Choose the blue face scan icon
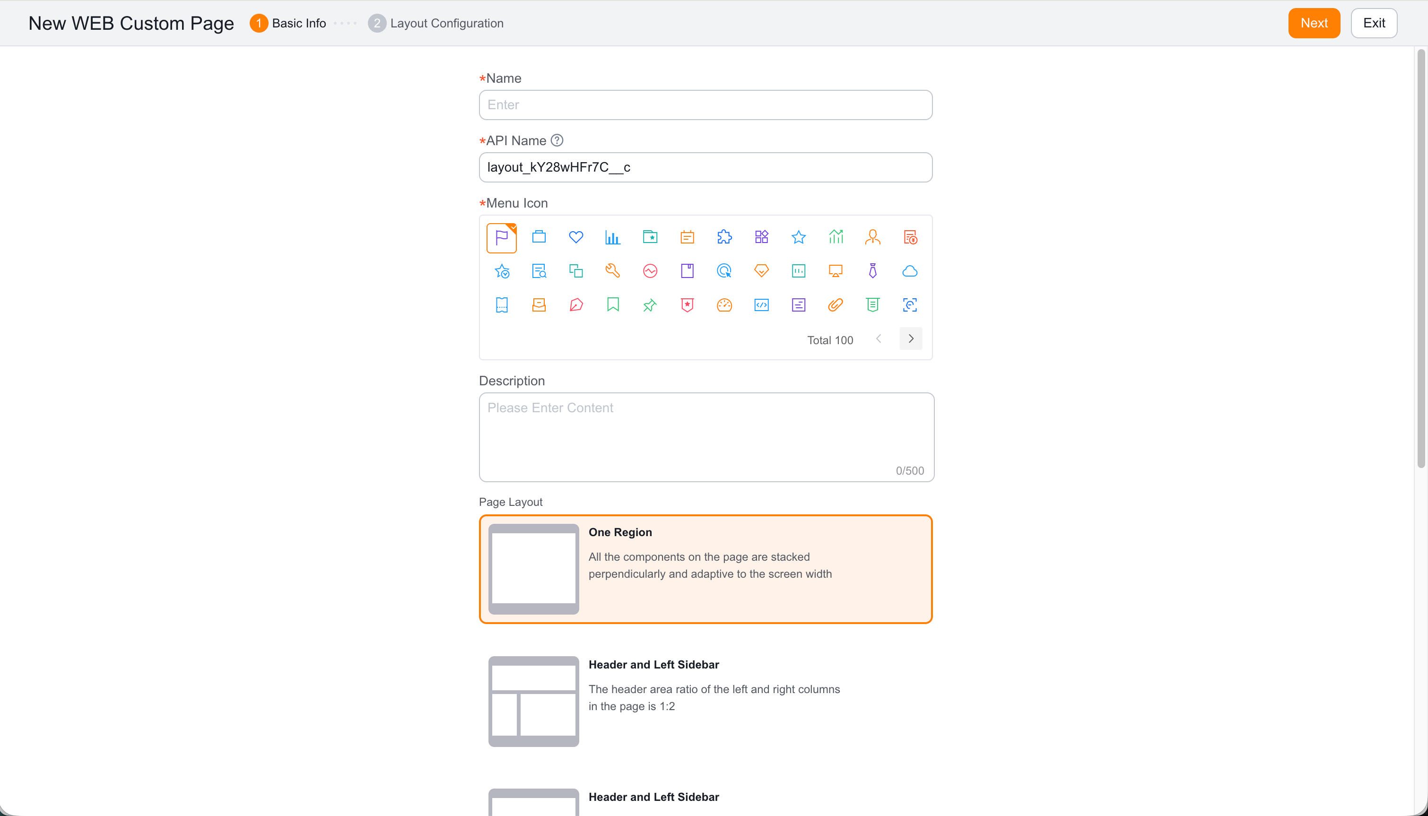The height and width of the screenshot is (816, 1428). [x=910, y=305]
